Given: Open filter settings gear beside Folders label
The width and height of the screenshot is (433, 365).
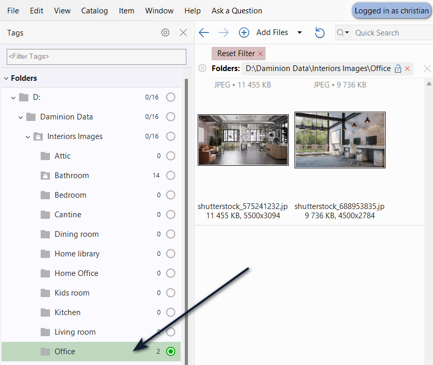Looking at the screenshot, I should 203,68.
